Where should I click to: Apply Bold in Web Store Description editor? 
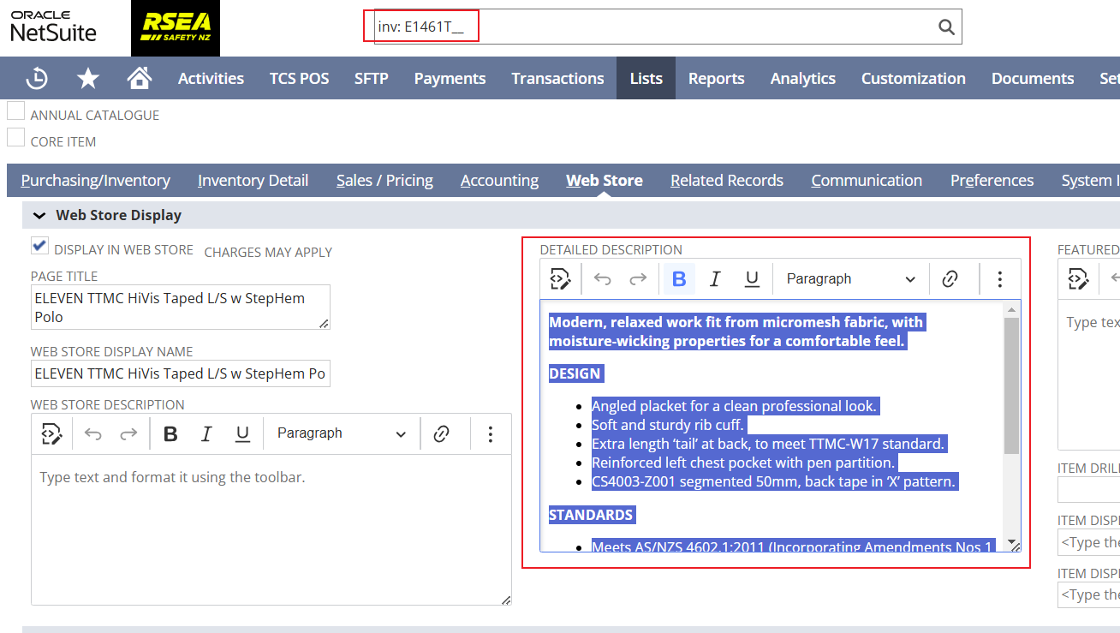tap(170, 433)
